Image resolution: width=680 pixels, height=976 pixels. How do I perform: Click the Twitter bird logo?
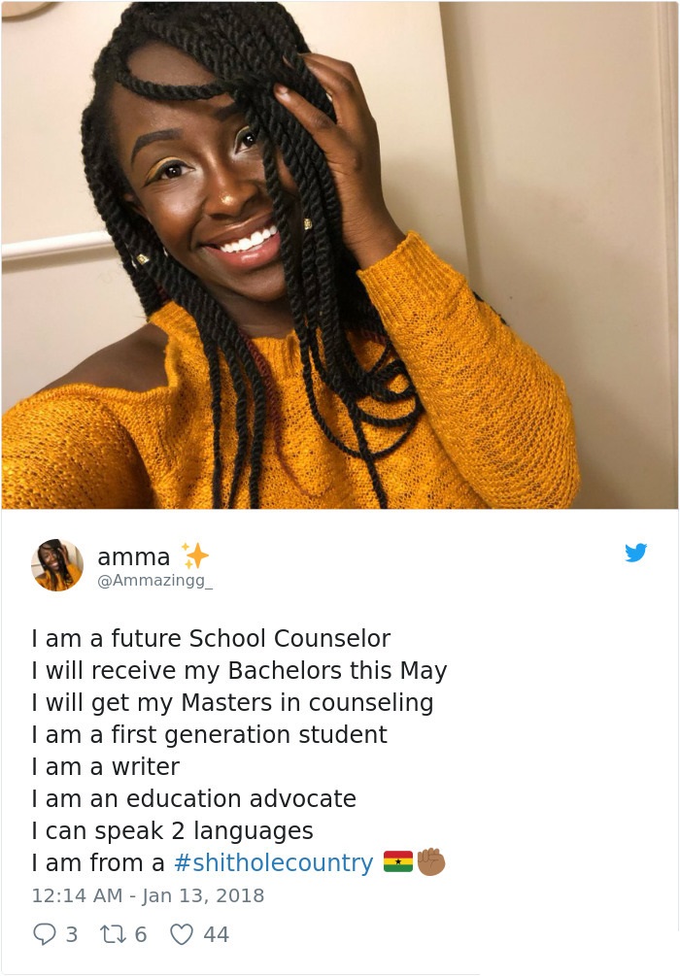pos(635,553)
